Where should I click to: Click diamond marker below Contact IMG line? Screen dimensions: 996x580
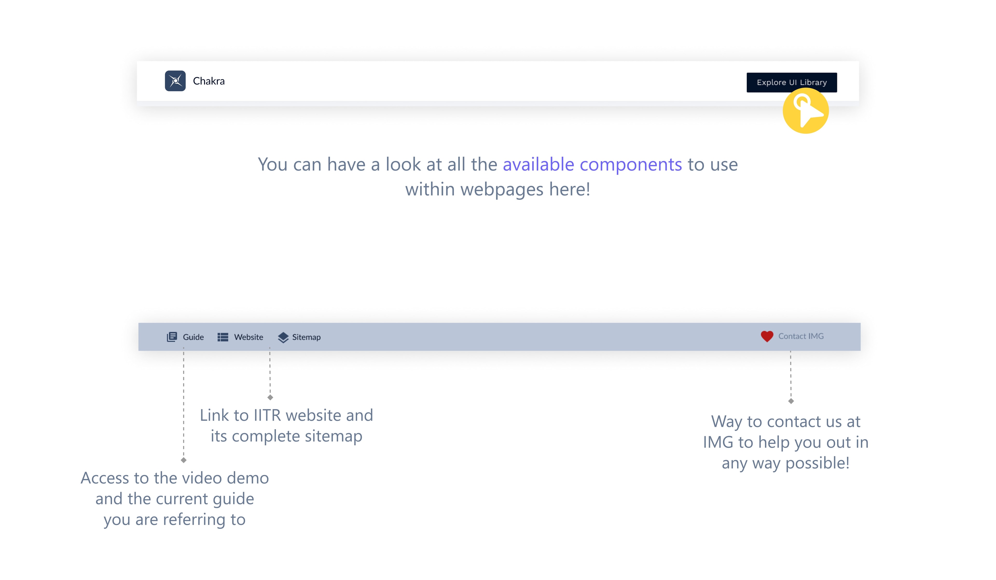(x=791, y=401)
